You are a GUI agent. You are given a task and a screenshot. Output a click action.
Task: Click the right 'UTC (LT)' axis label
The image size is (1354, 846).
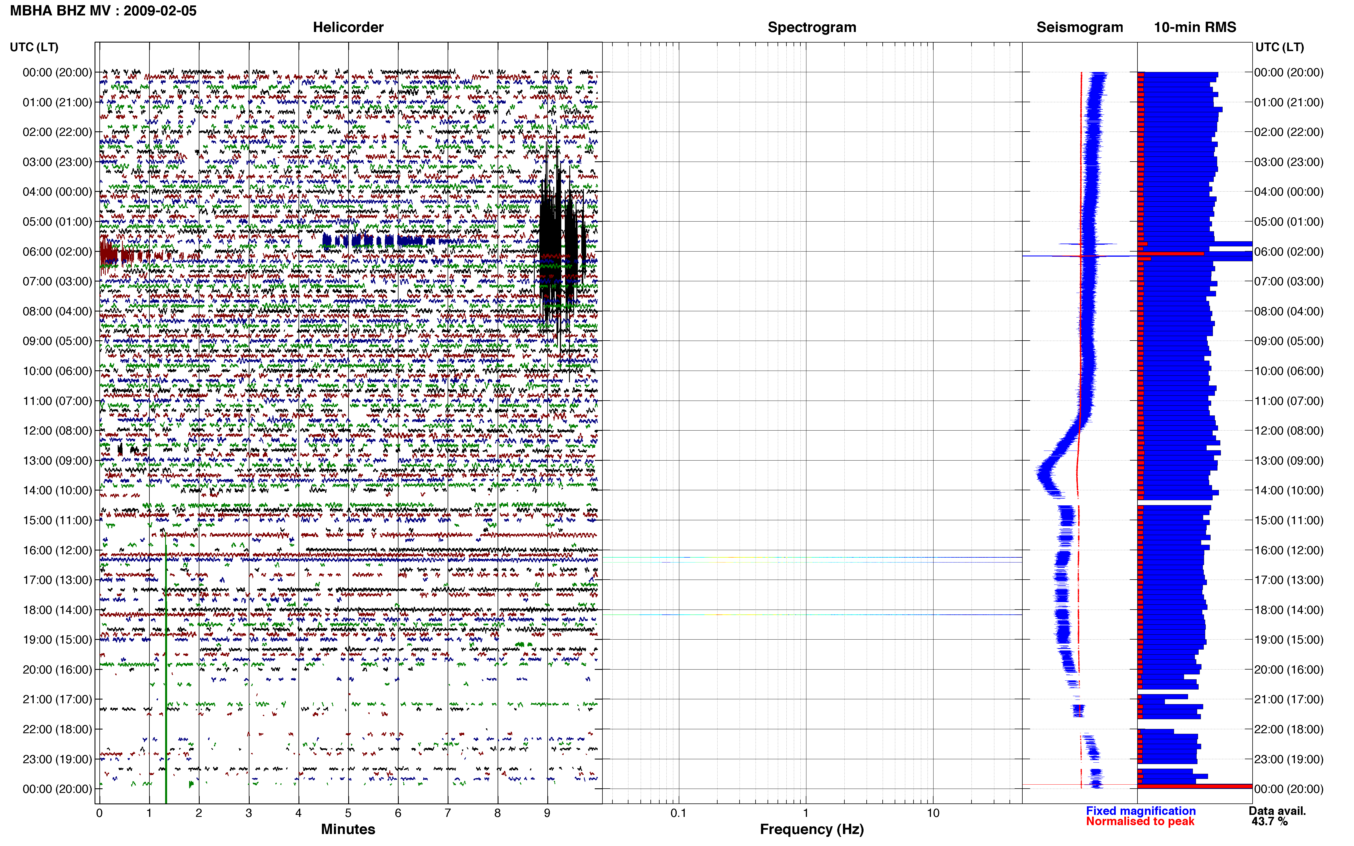pyautogui.click(x=1279, y=47)
